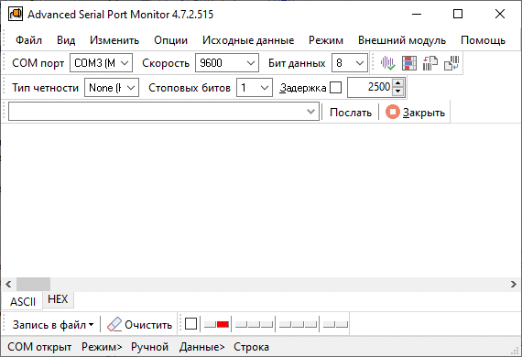
Task: Open the Запись в файл dropdown
Action: (53, 324)
